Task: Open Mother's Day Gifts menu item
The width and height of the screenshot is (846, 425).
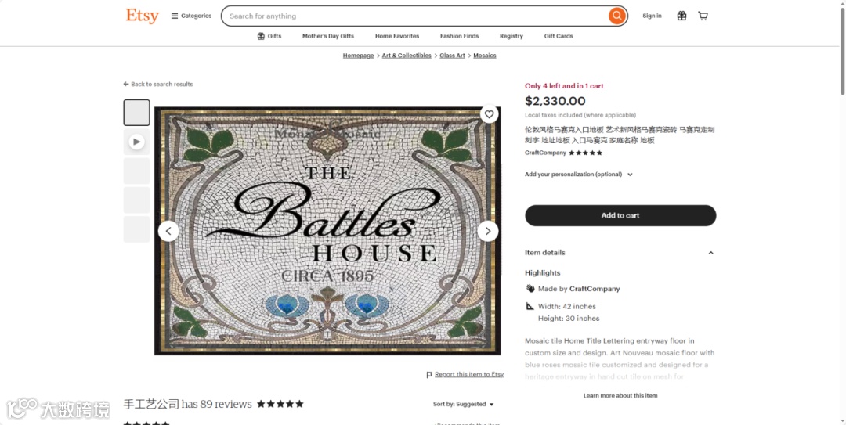Action: tap(328, 36)
